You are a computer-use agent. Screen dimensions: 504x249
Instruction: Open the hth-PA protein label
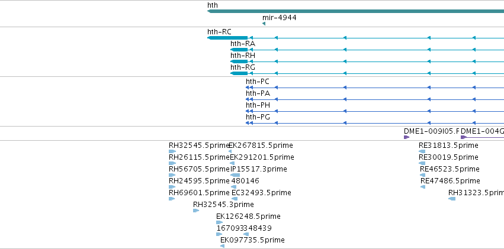coord(258,93)
